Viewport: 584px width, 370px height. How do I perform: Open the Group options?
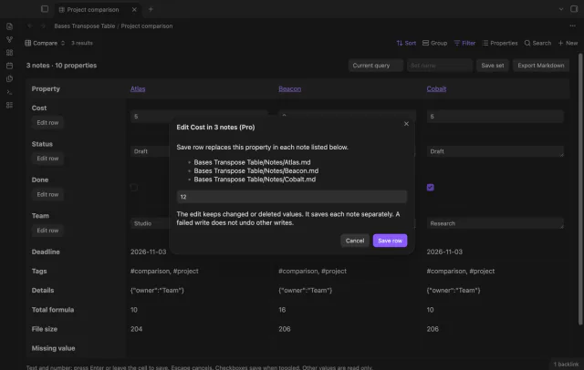(434, 43)
